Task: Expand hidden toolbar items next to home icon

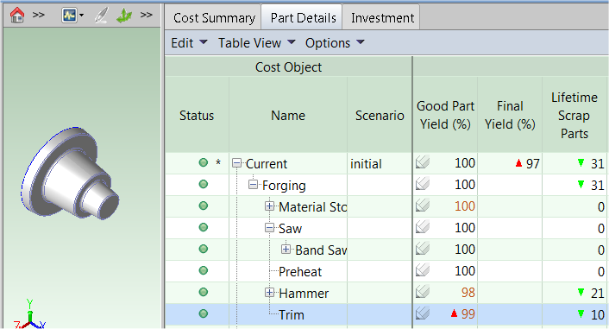Action: pos(38,16)
